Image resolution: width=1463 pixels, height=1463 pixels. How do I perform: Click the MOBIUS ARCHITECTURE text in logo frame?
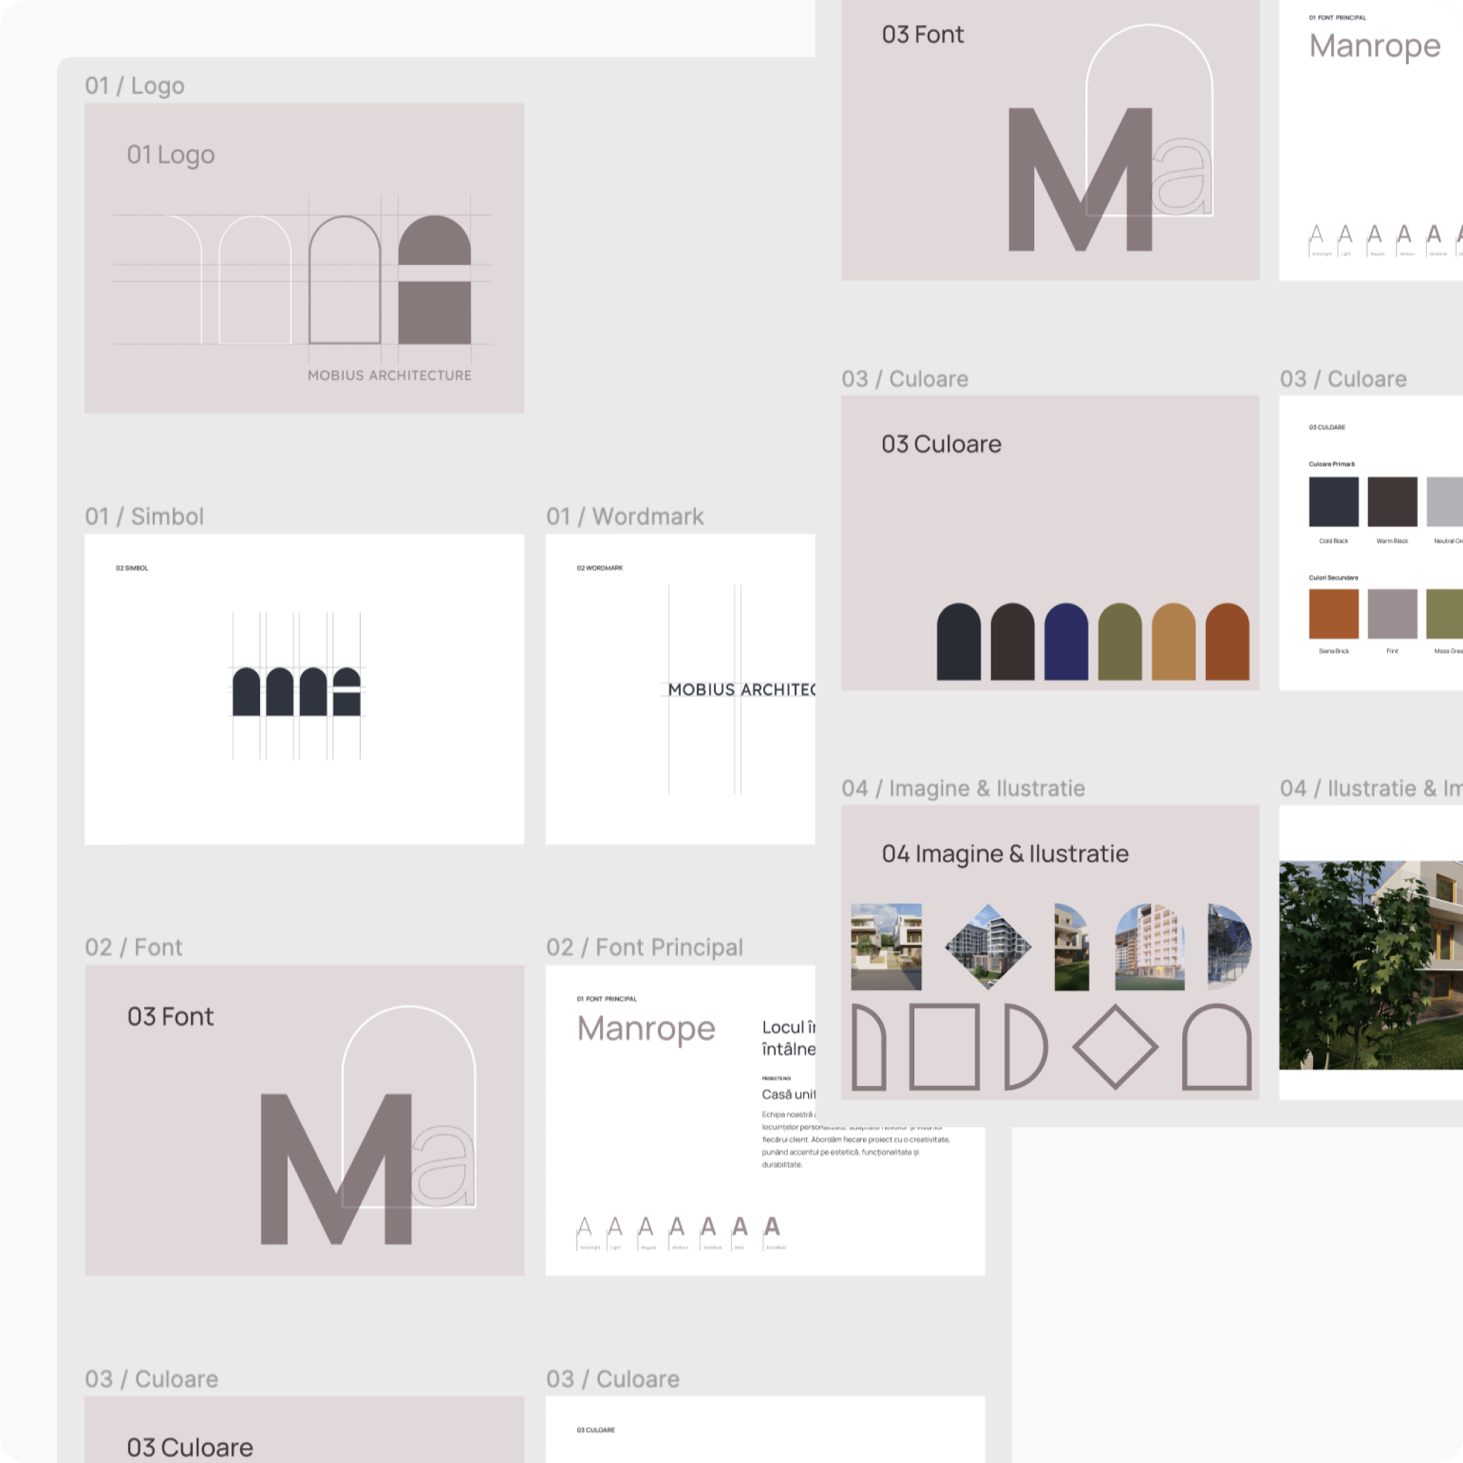[x=389, y=376]
